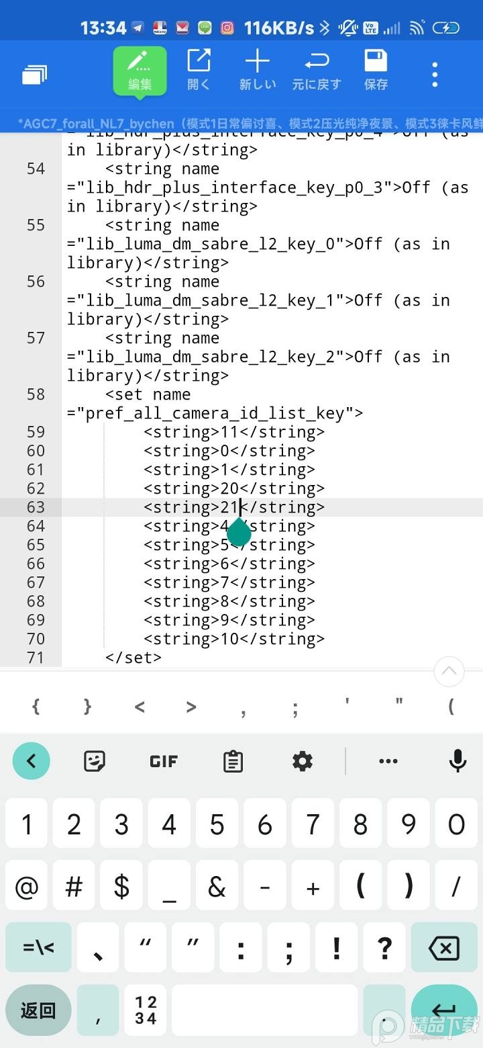The height and width of the screenshot is (1048, 483).
Task: Collapse keyboard toolbar with back chevron
Action: click(x=31, y=760)
